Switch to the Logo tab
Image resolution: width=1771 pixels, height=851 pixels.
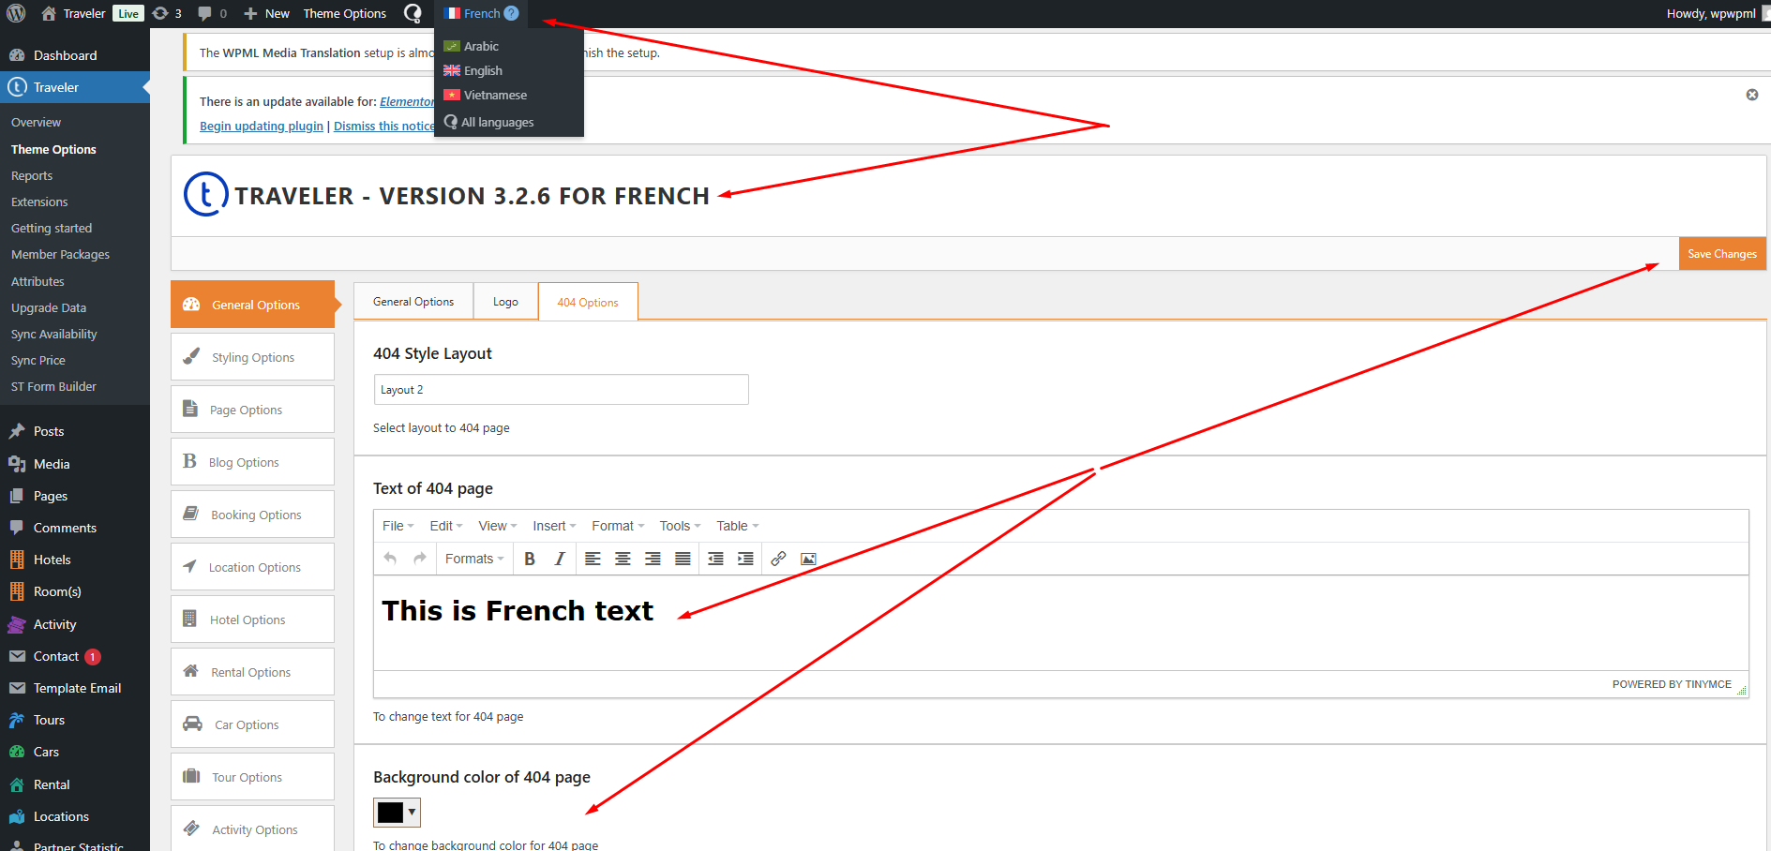tap(505, 302)
